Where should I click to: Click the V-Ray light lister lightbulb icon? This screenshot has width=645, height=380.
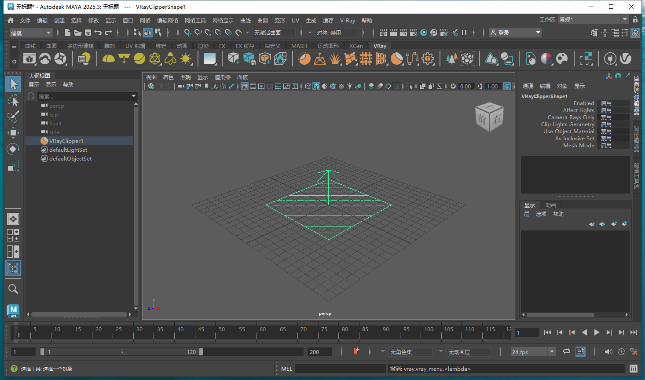(84, 58)
